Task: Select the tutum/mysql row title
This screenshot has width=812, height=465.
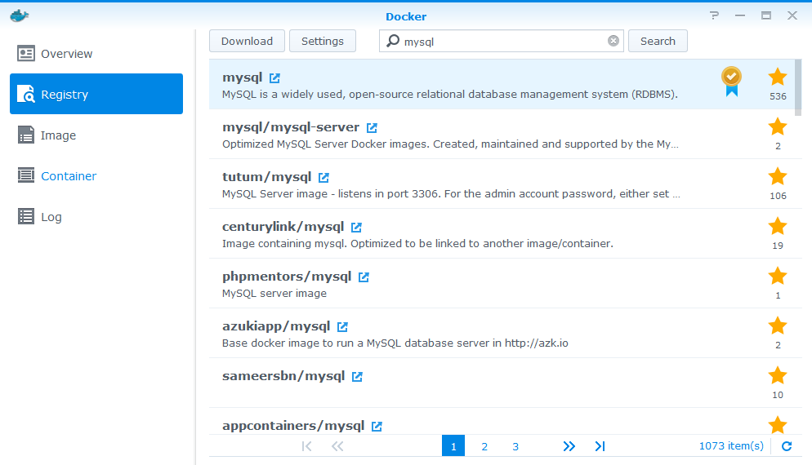Action: tap(266, 177)
